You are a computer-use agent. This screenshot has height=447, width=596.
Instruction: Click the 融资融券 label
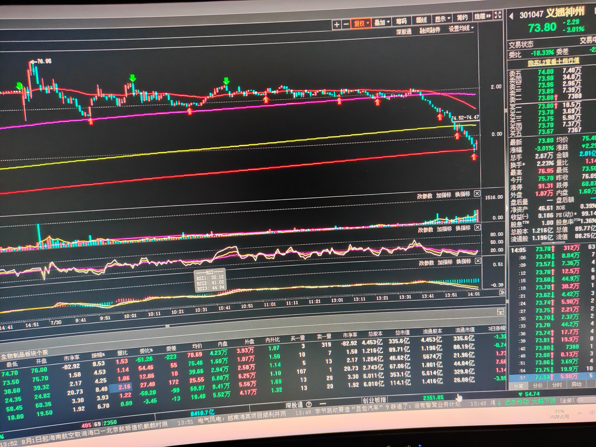tap(430, 30)
